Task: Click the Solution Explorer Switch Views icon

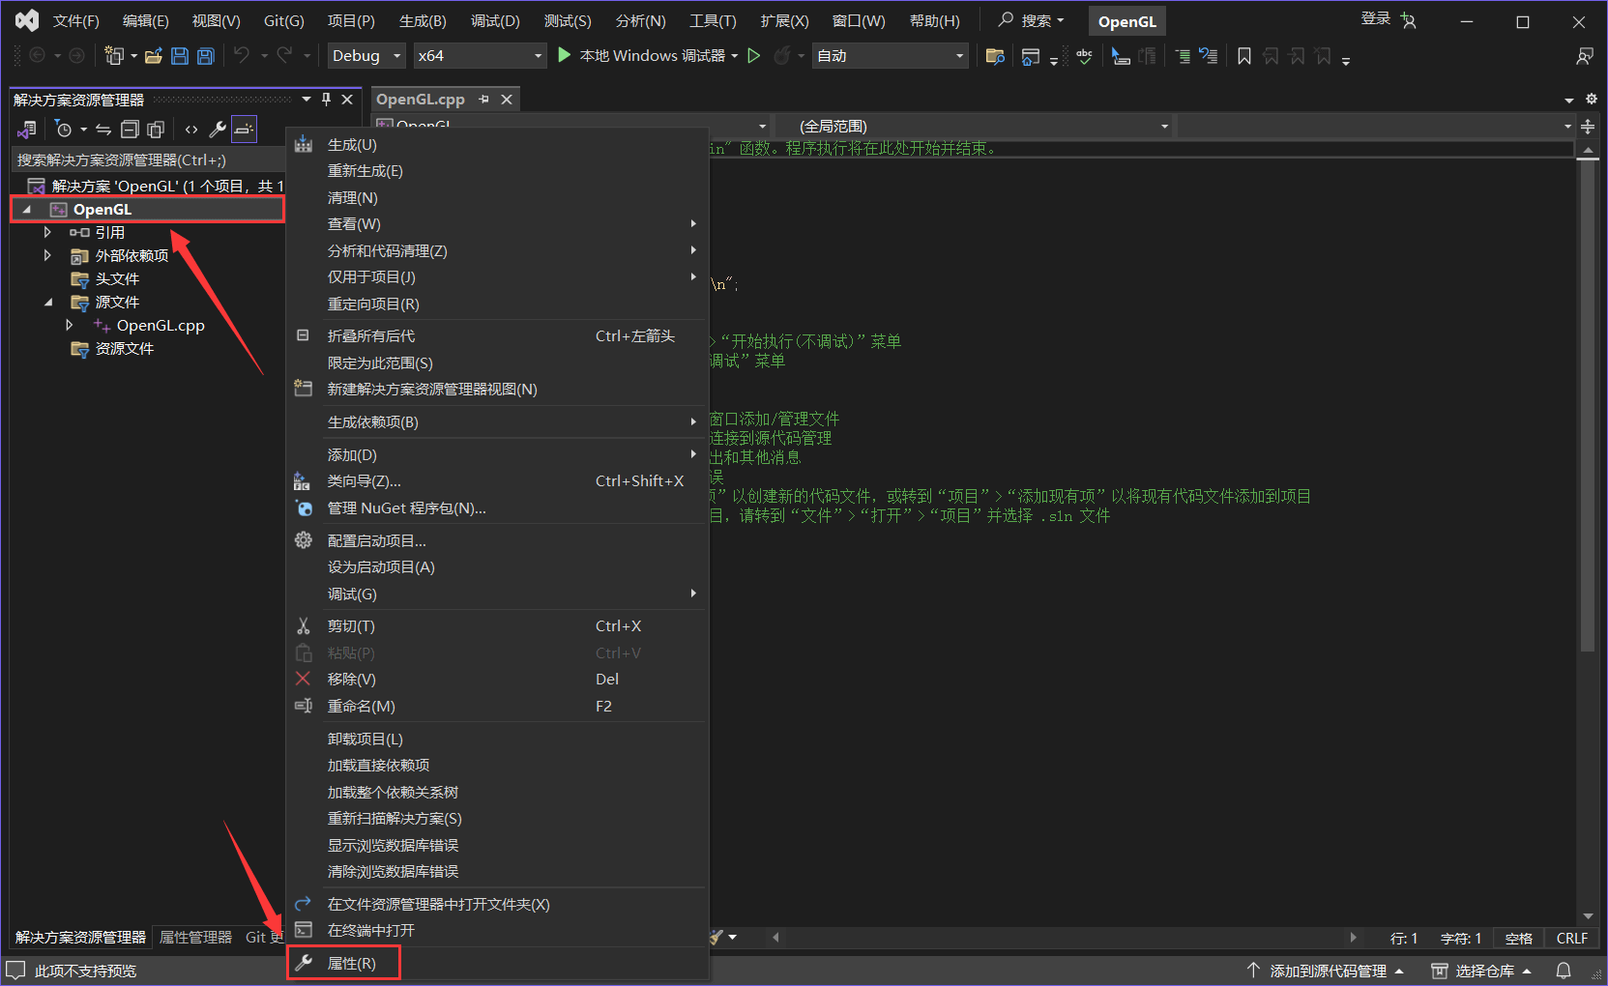Action: [x=27, y=129]
